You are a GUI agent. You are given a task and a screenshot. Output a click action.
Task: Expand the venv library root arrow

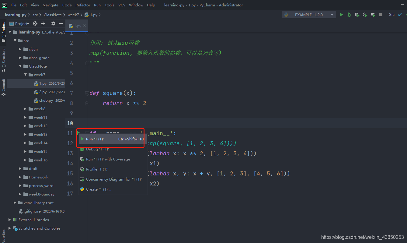coord(15,202)
